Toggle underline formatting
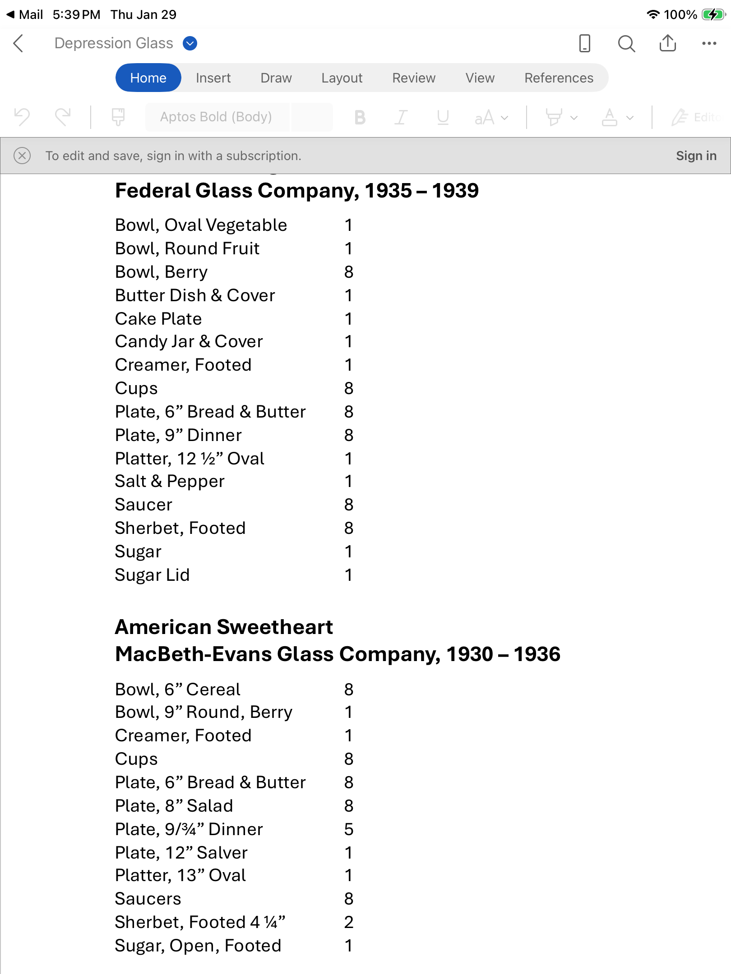This screenshot has height=974, width=731. pyautogui.click(x=443, y=117)
